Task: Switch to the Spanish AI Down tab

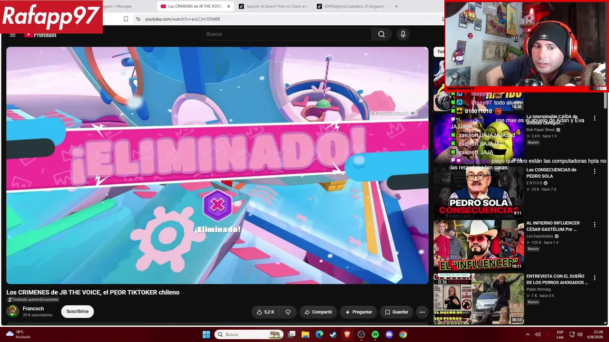Action: coord(274,6)
